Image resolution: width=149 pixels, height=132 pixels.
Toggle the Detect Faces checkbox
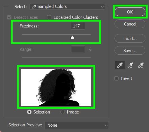click(x=9, y=17)
